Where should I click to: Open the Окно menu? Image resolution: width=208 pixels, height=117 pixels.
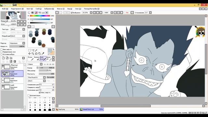78,9
